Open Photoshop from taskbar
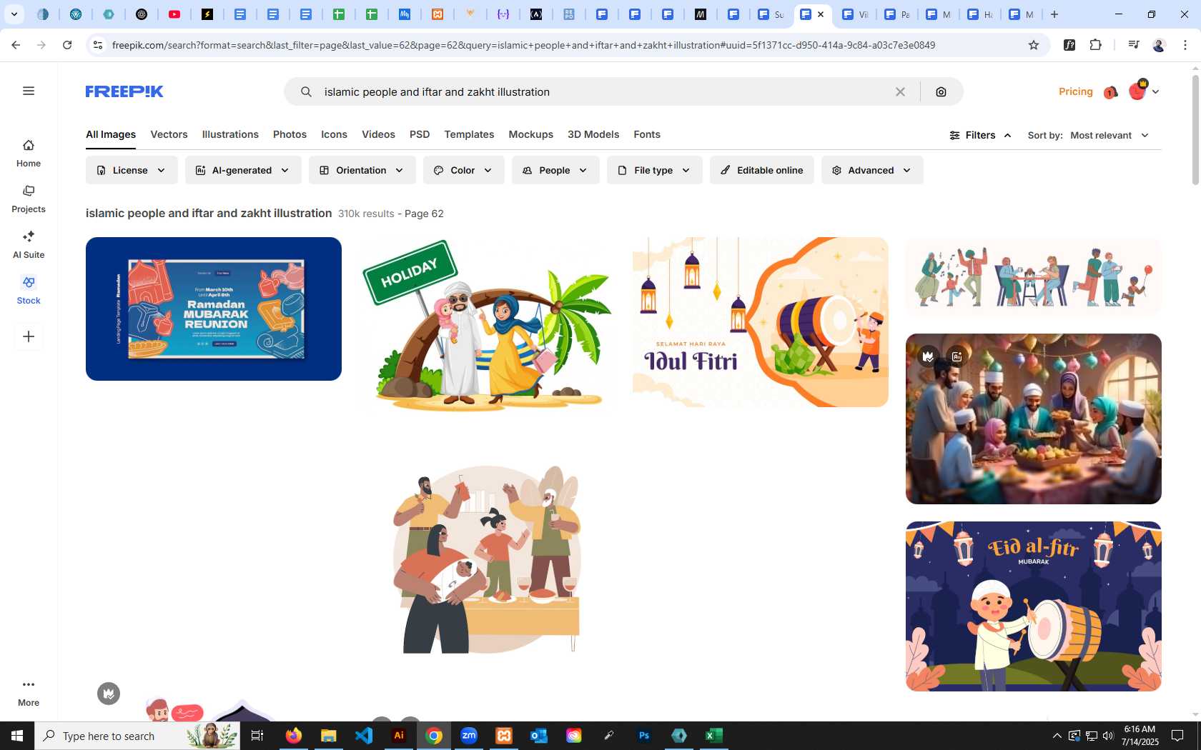This screenshot has width=1201, height=750. [644, 736]
